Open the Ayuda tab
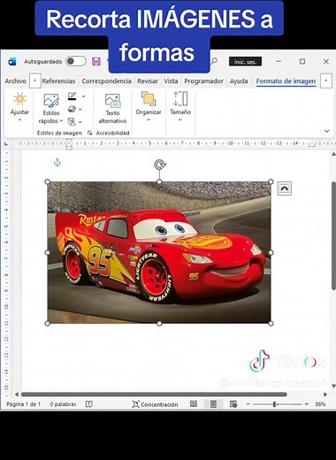Image resolution: width=336 pixels, height=460 pixels. click(x=239, y=80)
